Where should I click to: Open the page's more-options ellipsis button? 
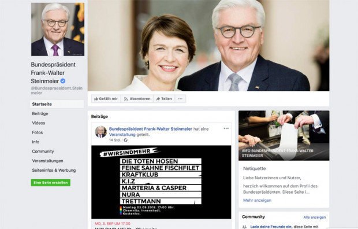coord(180,99)
